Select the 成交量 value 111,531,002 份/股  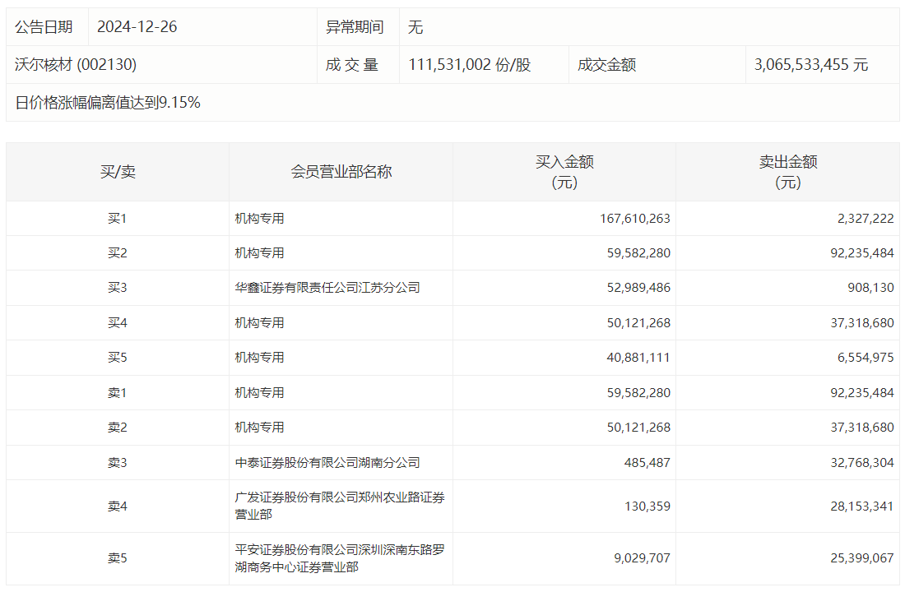(x=469, y=65)
